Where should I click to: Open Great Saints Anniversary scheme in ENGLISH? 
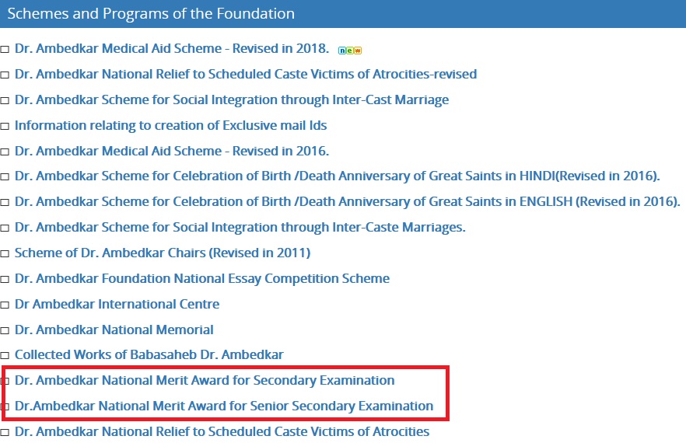(347, 202)
